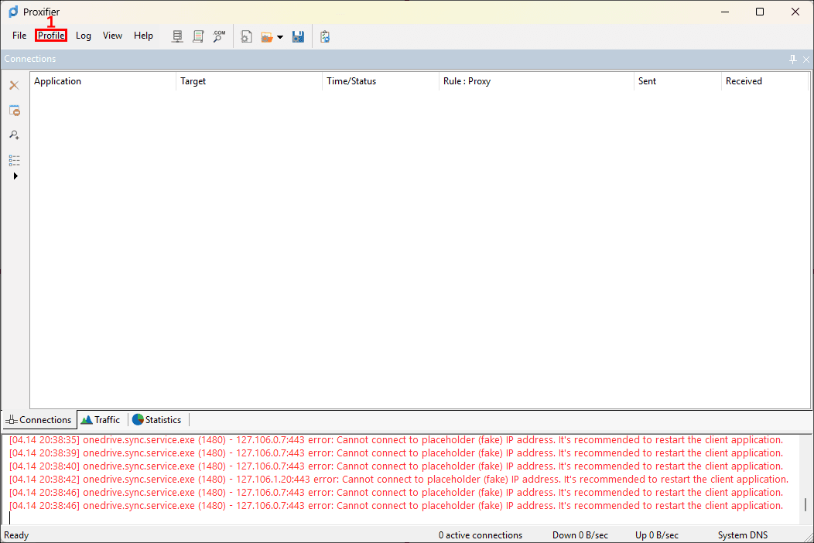Click the Down 0 B/sec status
Screen dimensions: 814x543
[580, 534]
